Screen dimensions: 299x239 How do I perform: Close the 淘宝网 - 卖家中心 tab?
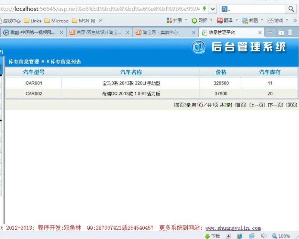point(194,33)
